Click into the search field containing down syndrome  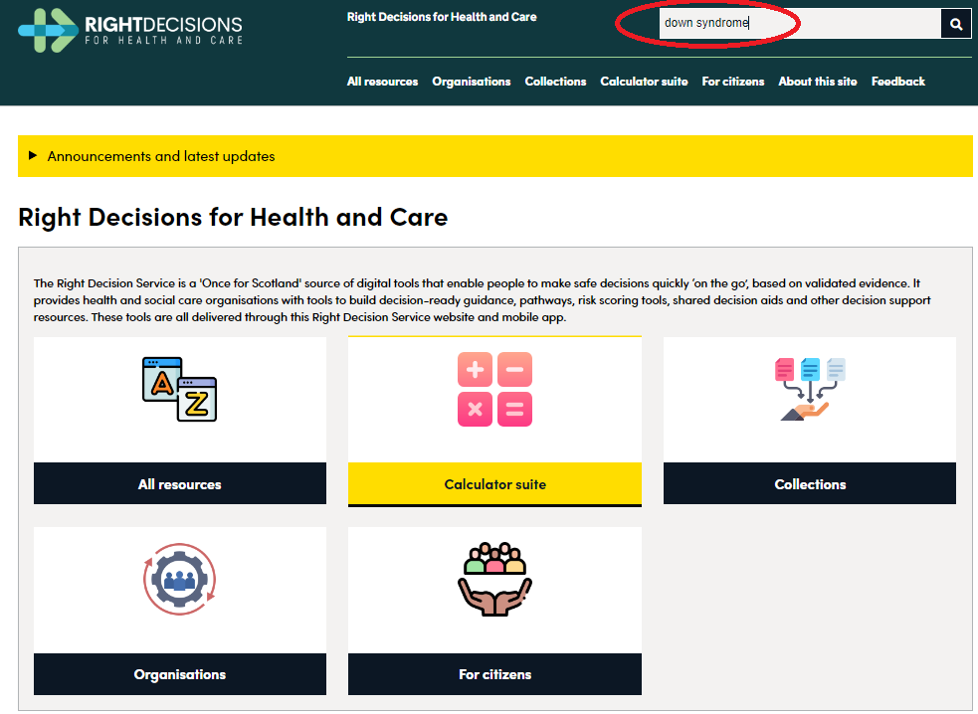pyautogui.click(x=796, y=24)
